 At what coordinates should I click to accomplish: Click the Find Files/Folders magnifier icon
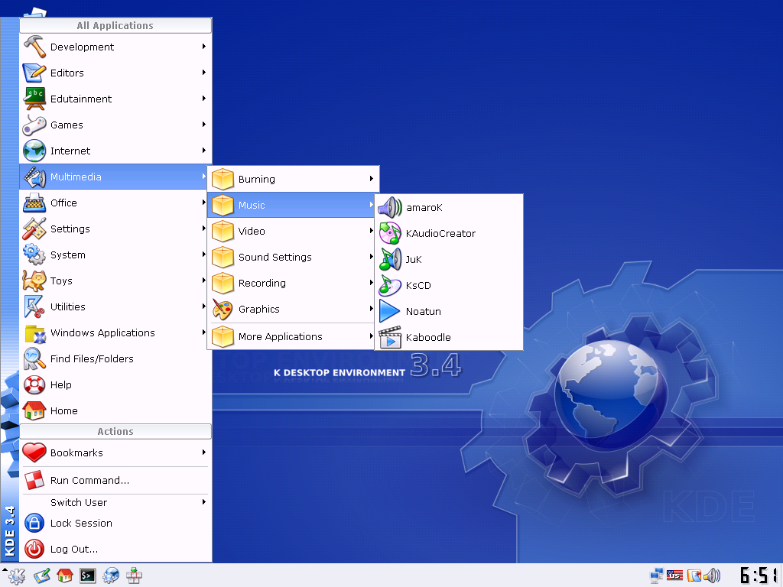point(34,358)
